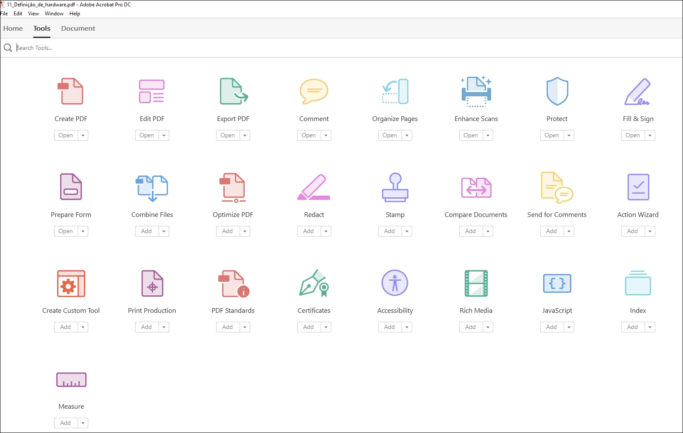The image size is (683, 433).
Task: Select the Print Production icon
Action: click(x=152, y=283)
